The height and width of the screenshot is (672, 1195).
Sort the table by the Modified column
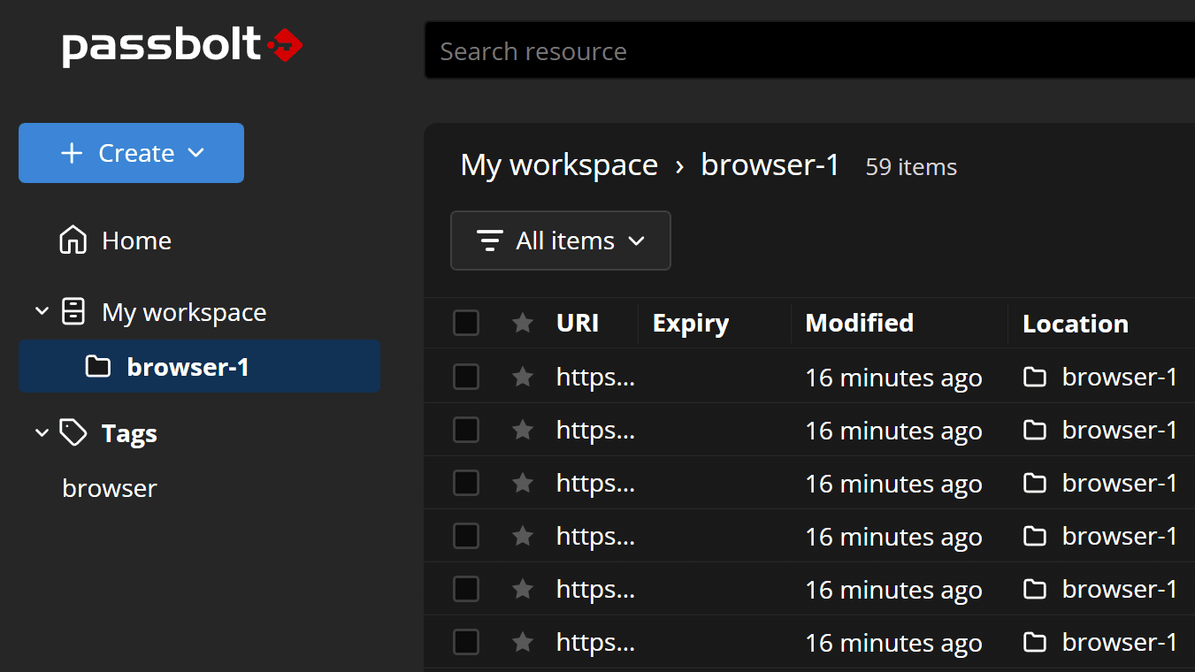tap(858, 323)
